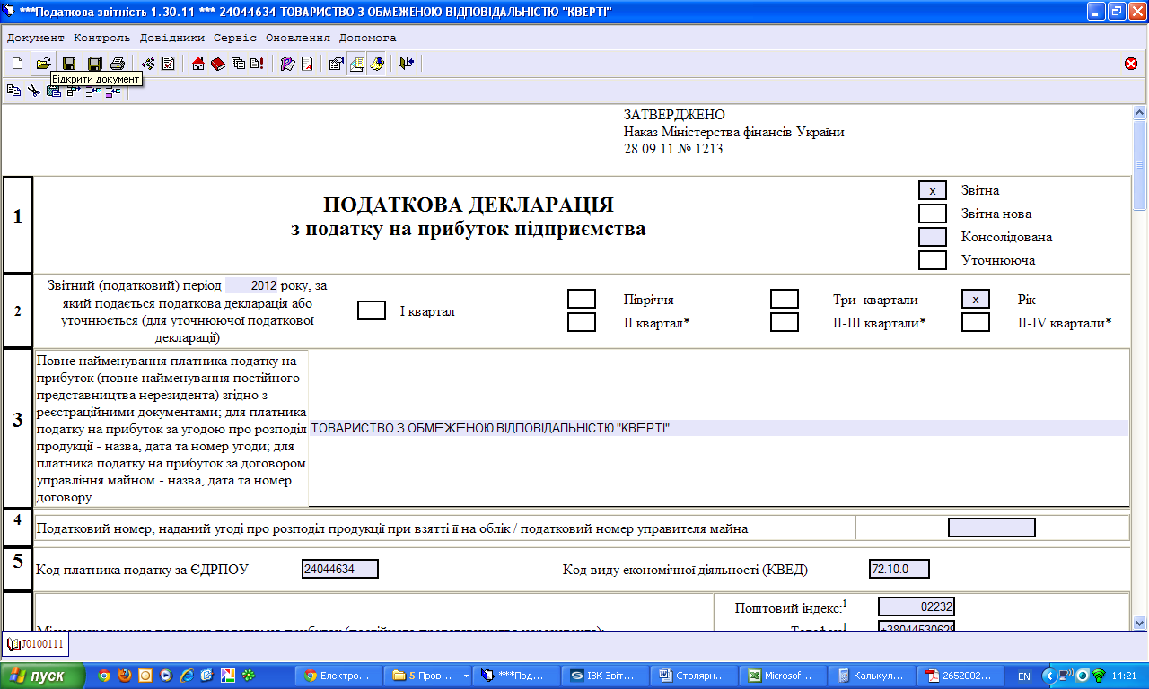Viewport: 1149px width, 689px height.
Task: Click the scissors cut icon
Action: [33, 91]
